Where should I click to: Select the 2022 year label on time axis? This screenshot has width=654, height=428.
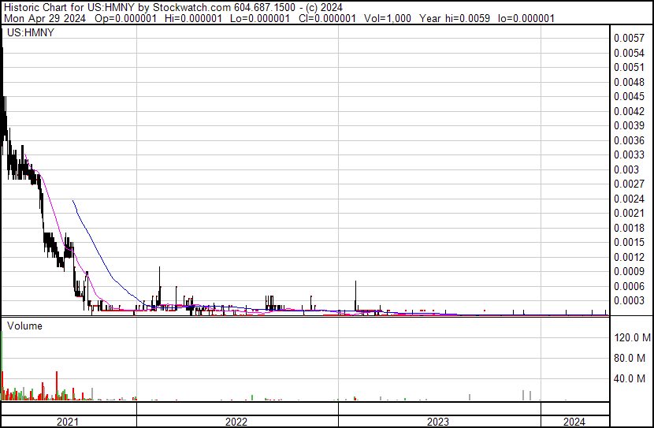pyautogui.click(x=236, y=422)
